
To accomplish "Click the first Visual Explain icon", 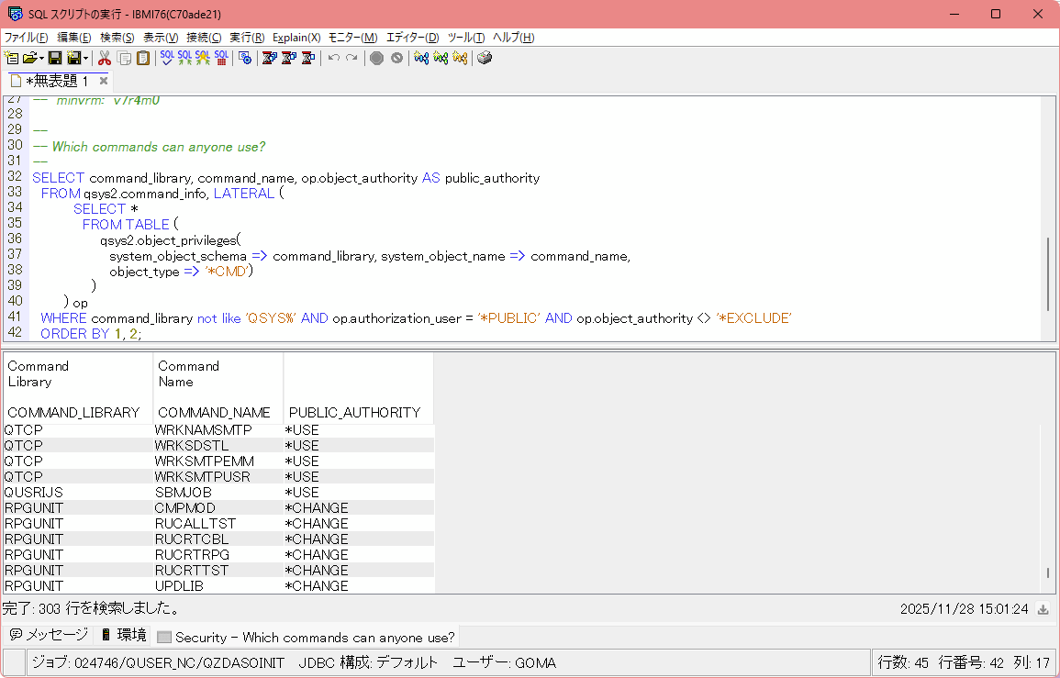I will point(422,58).
